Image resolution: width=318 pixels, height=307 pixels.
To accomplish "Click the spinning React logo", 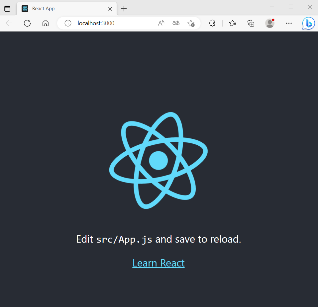I will 159,160.
